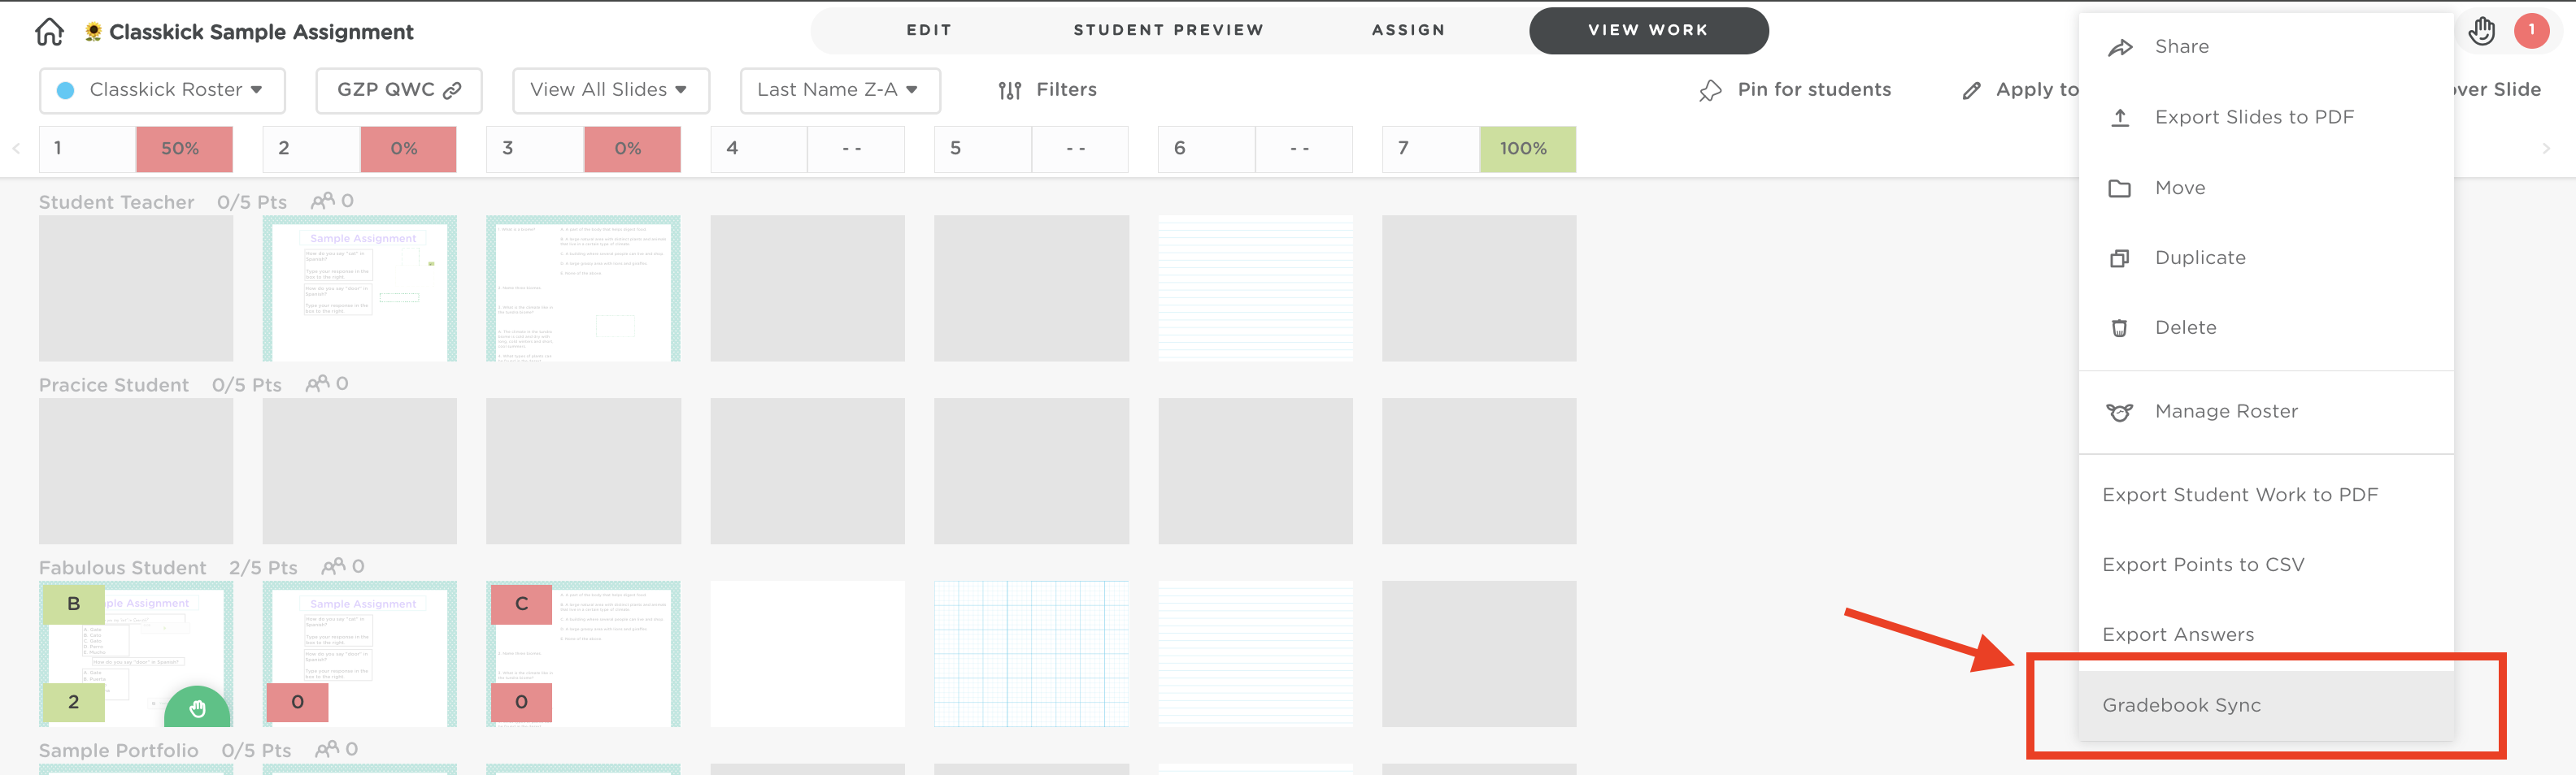Viewport: 2576px width, 775px height.
Task: Click the Export Slides to PDF upload icon
Action: pos(2120,117)
